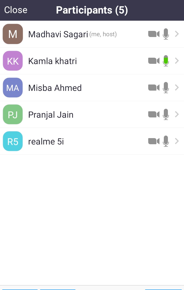Tap the purple KK avatar
This screenshot has width=184, height=290.
coord(13,61)
